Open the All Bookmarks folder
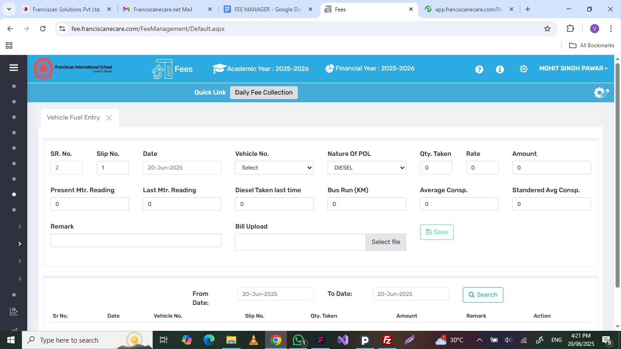This screenshot has width=621, height=349. [591, 45]
